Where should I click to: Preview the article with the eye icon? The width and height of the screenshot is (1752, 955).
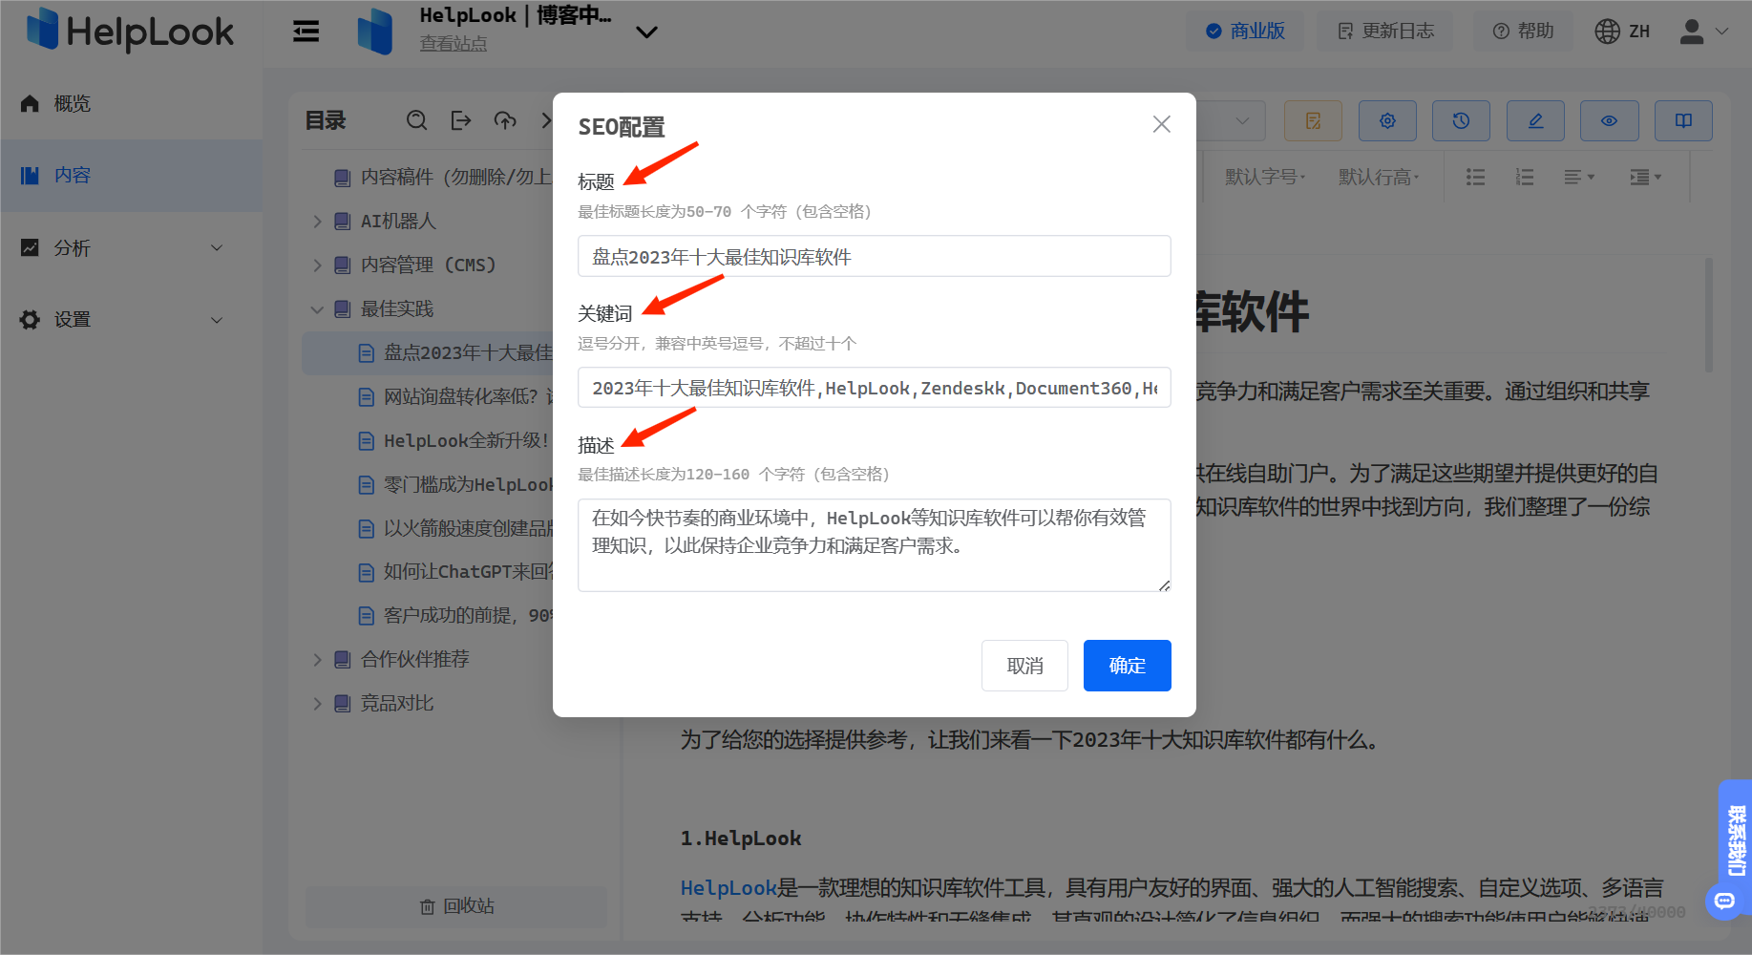coord(1609,120)
